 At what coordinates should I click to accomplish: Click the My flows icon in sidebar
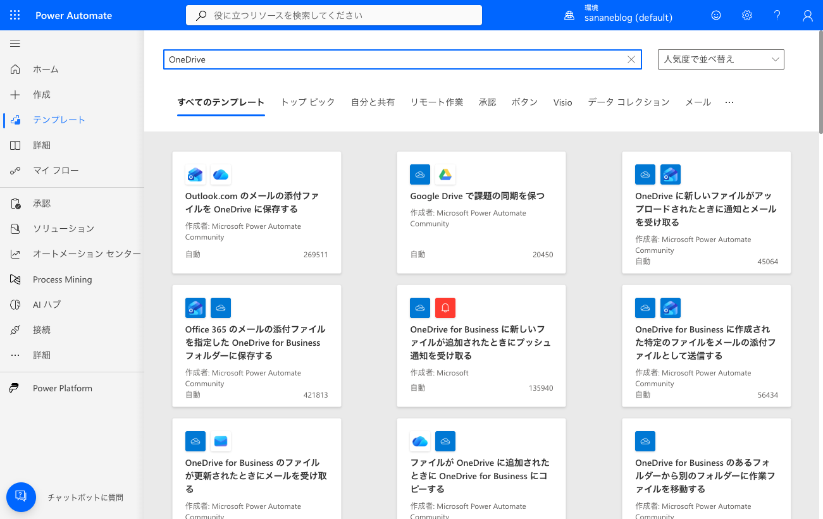click(16, 170)
